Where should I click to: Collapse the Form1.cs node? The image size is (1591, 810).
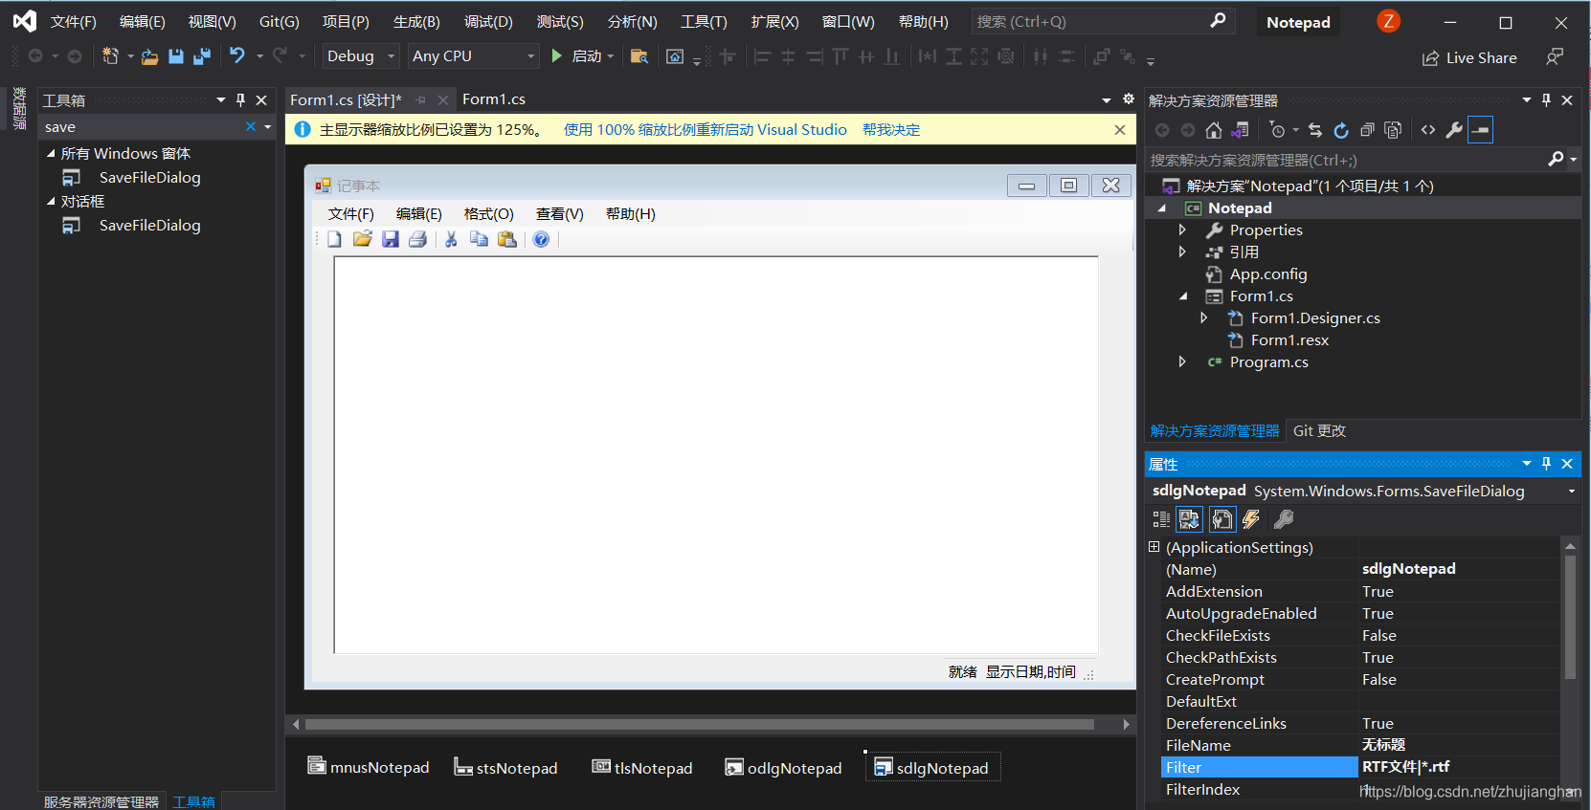[1183, 296]
